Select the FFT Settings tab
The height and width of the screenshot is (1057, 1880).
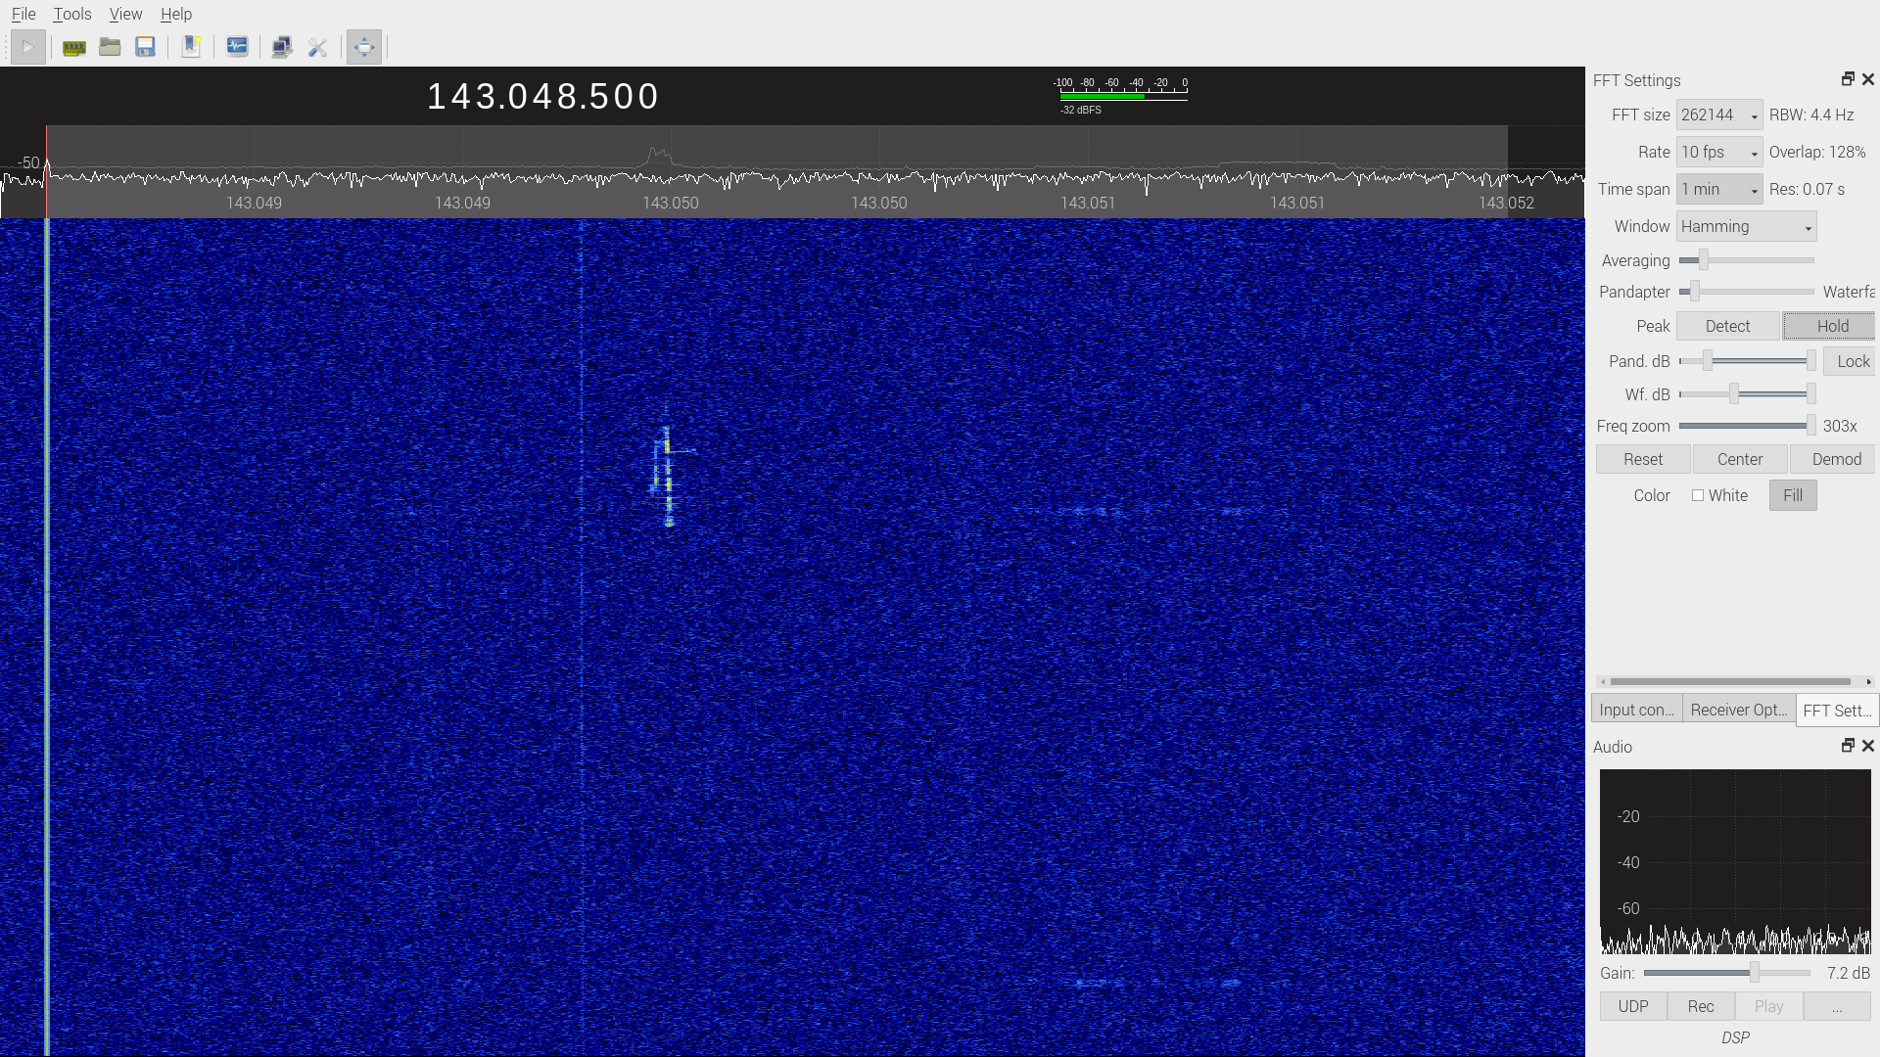[x=1837, y=711]
